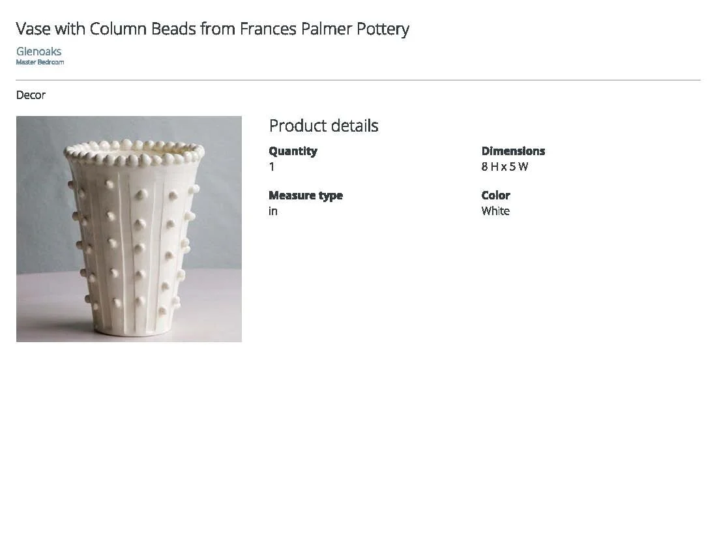Click the Master Bedroom room label

coord(40,63)
